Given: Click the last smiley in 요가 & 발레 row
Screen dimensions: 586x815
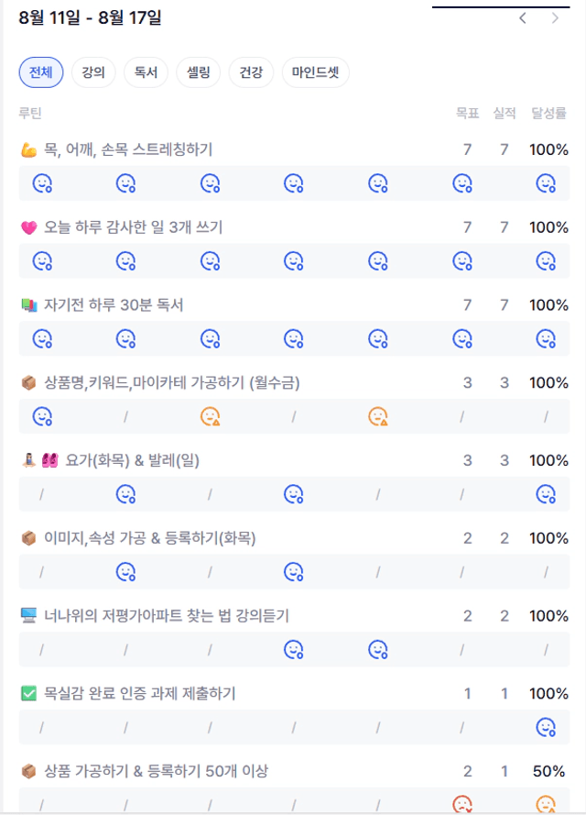Looking at the screenshot, I should (x=546, y=494).
